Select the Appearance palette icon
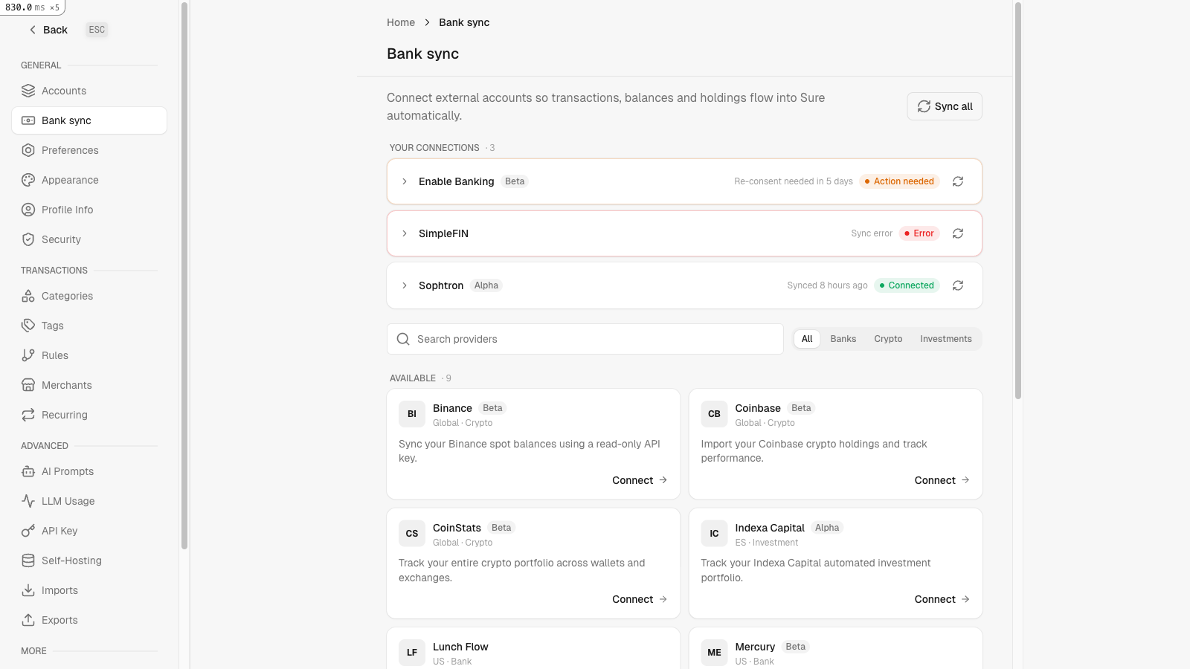The height and width of the screenshot is (669, 1190). [x=28, y=180]
